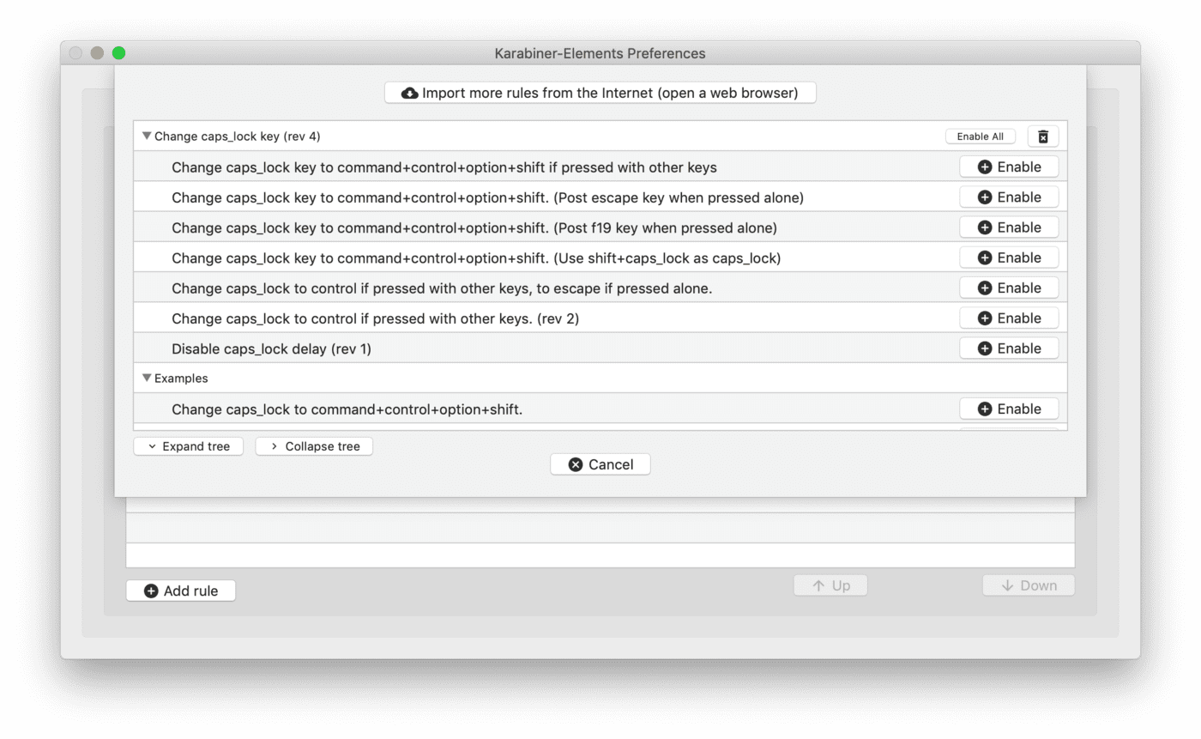Image resolution: width=1201 pixels, height=739 pixels.
Task: Enable the 'Use shift+caps_lock as caps_lock' rule
Action: click(x=1009, y=257)
